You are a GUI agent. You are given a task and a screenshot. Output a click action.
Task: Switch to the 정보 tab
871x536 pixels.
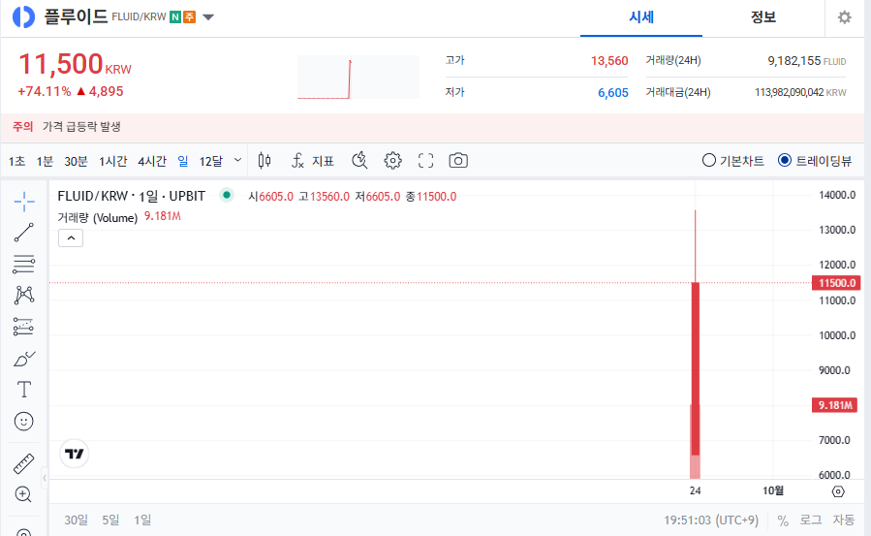tap(762, 17)
